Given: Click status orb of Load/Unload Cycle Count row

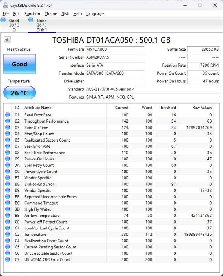Looking at the screenshot, I should 7,228.
